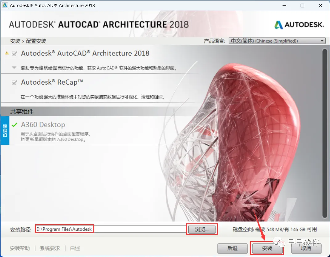Minimize the installer window

coord(284,6)
